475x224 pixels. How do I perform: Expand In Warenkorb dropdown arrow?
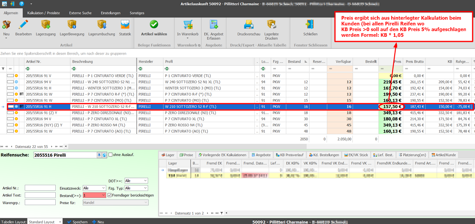[187, 38]
